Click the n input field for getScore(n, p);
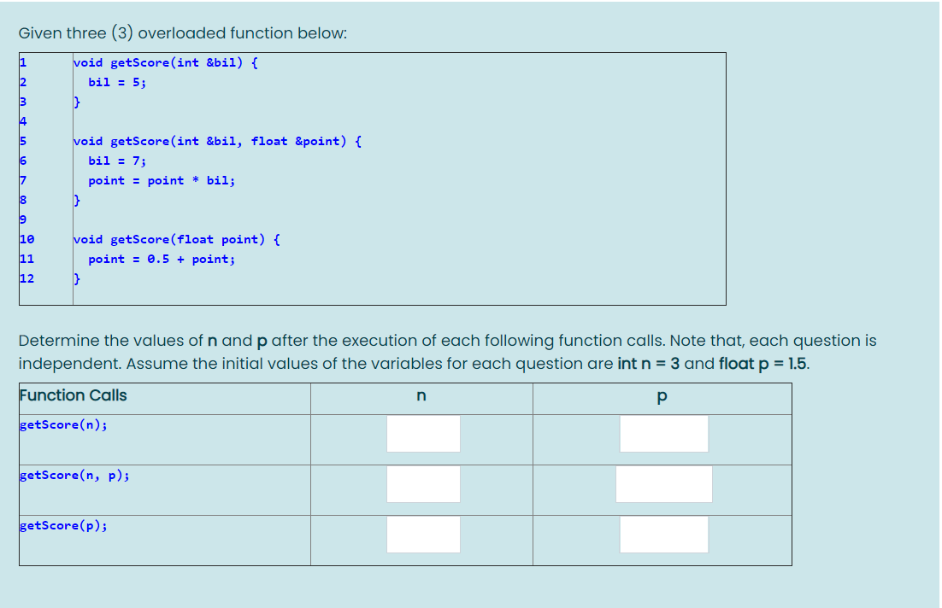The image size is (942, 608). 423,484
